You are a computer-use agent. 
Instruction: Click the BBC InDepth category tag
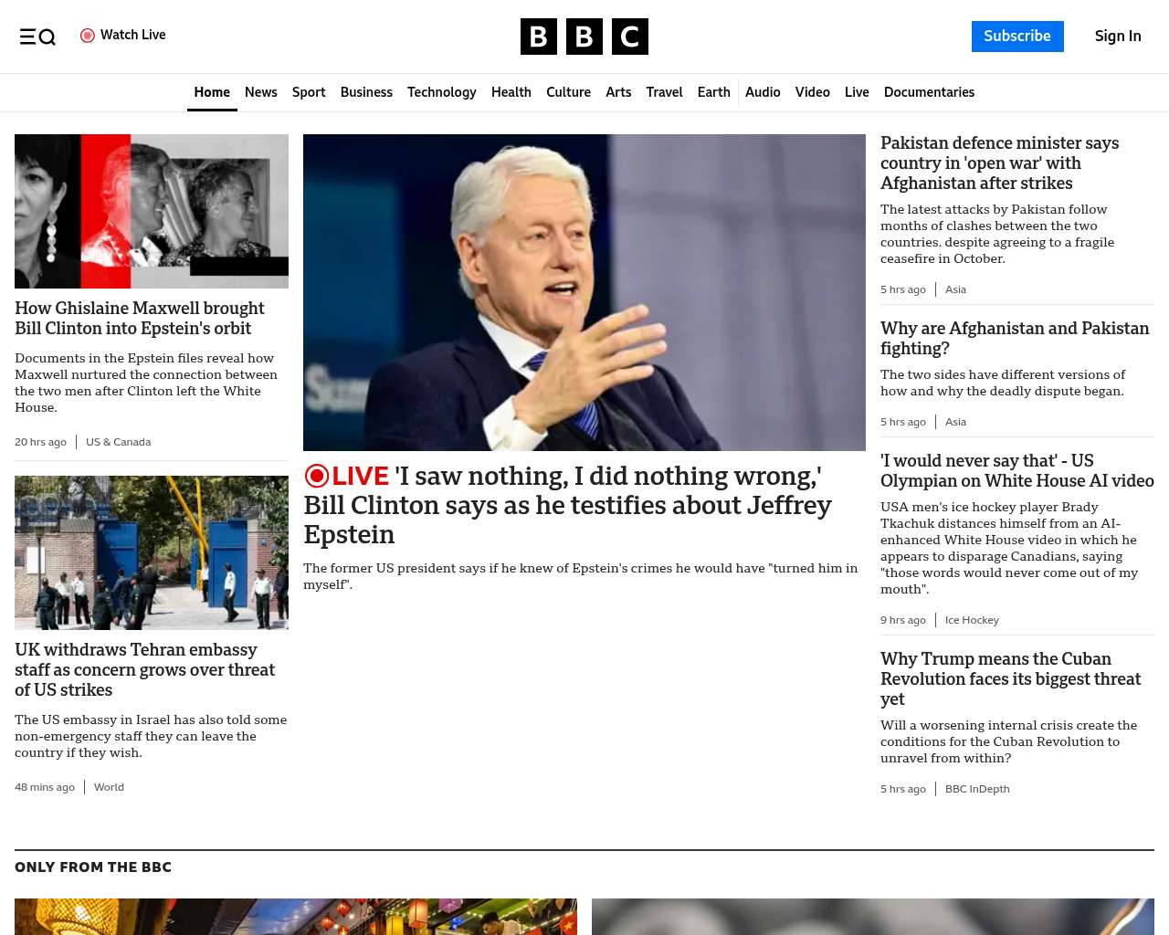(x=976, y=789)
